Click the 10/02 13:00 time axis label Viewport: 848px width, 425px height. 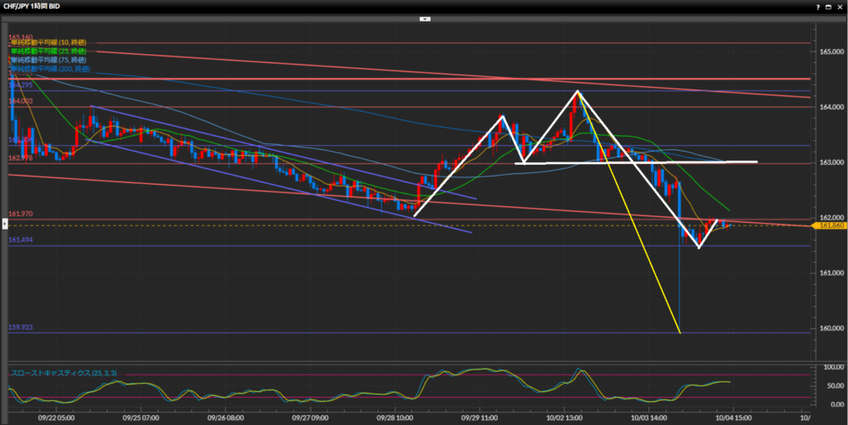pos(563,418)
